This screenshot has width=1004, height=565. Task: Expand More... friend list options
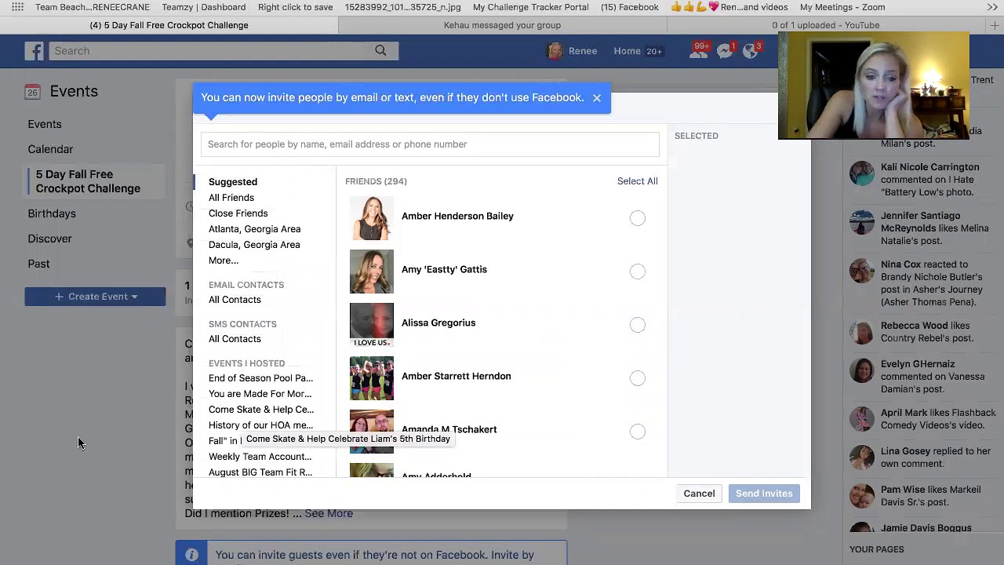point(224,261)
